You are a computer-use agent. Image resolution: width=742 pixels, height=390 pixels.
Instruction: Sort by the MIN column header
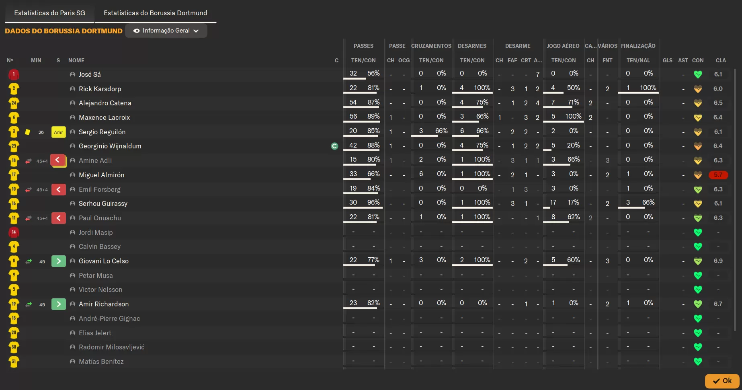tap(36, 60)
